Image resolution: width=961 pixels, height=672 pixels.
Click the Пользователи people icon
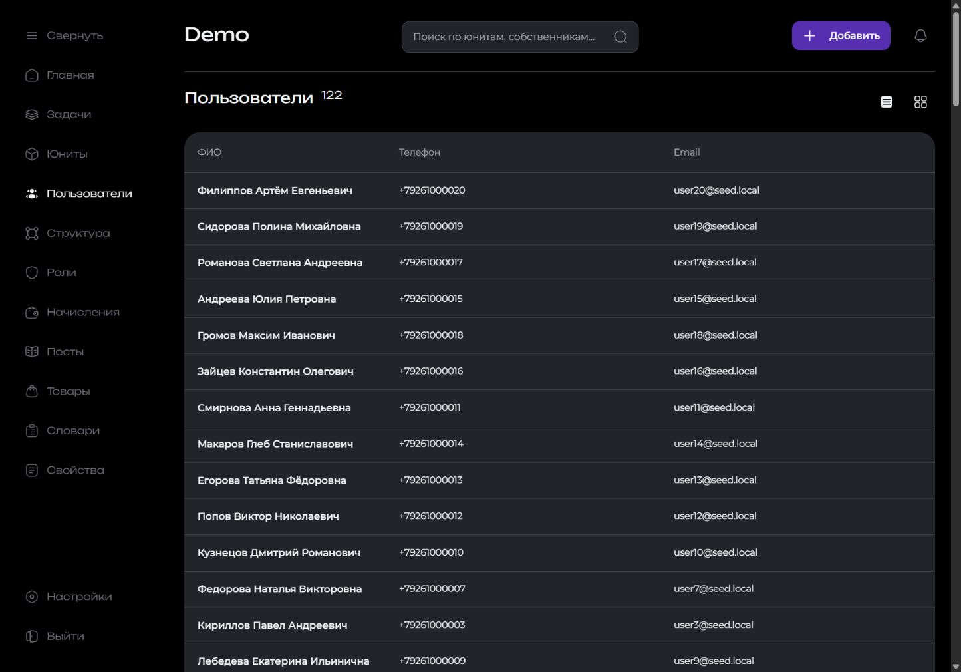[x=31, y=194]
